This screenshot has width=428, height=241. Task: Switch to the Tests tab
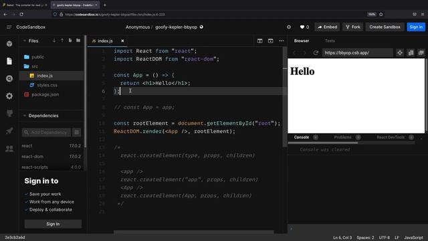click(x=330, y=41)
